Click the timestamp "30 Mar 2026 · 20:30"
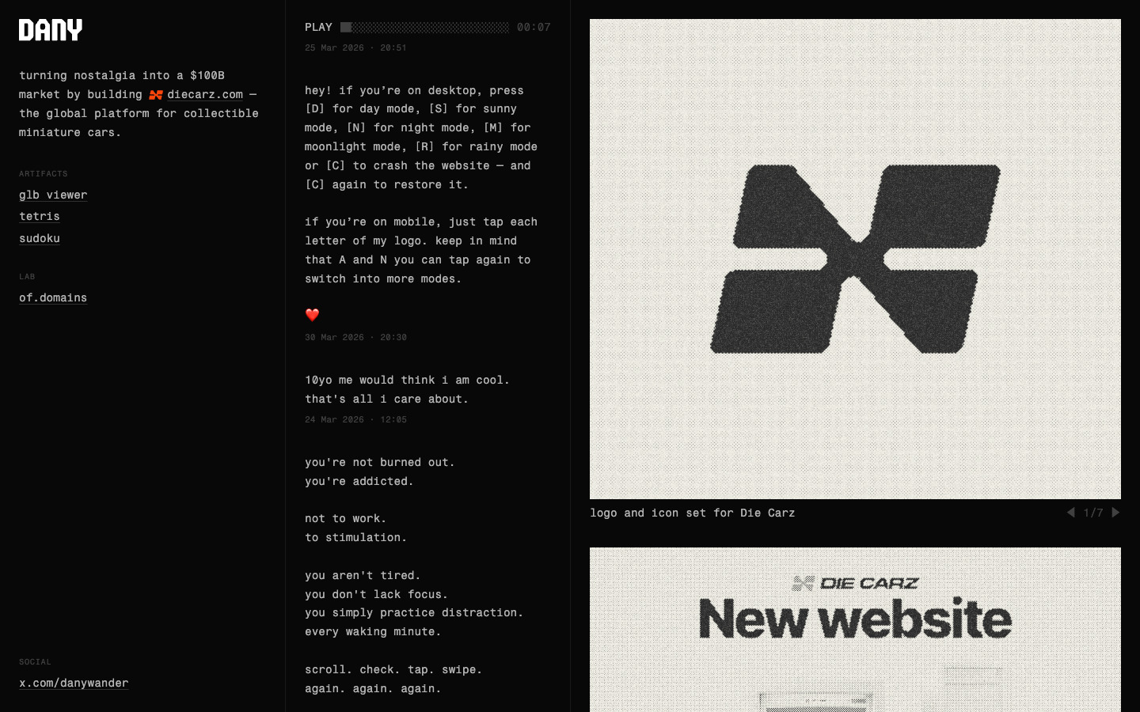 point(355,337)
